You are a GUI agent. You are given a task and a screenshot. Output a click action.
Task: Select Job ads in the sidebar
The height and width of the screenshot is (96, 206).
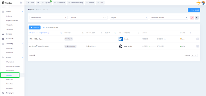point(9,75)
